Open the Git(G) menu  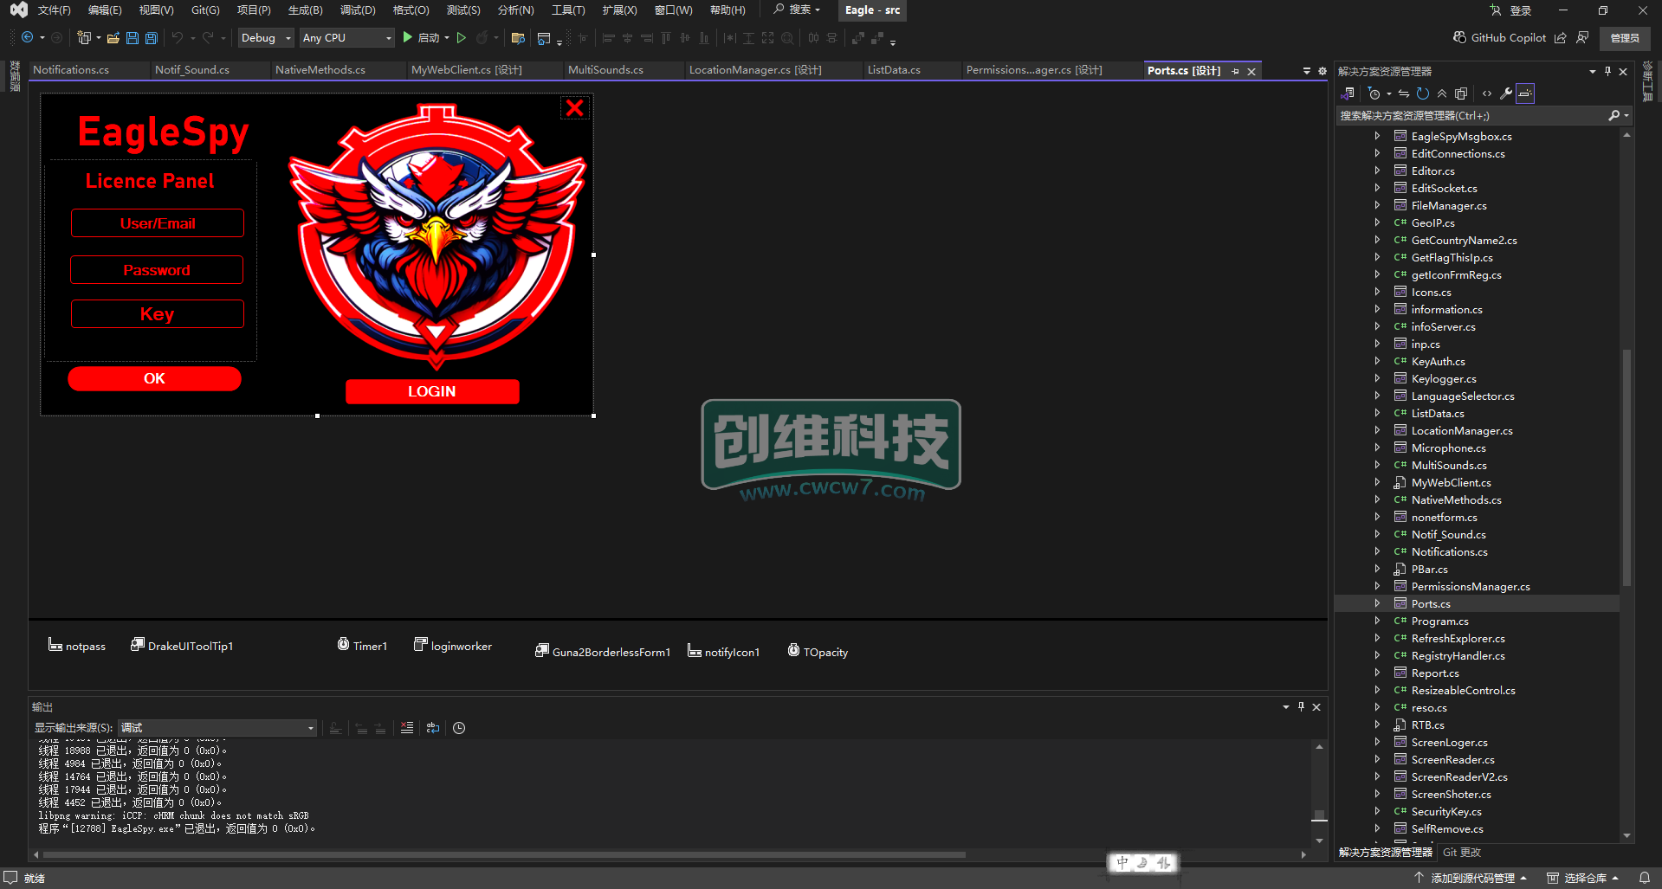(x=205, y=10)
